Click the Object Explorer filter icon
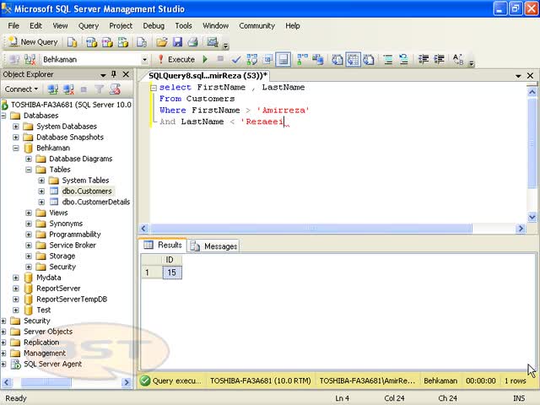Screen dimensions: 540x405 point(100,89)
